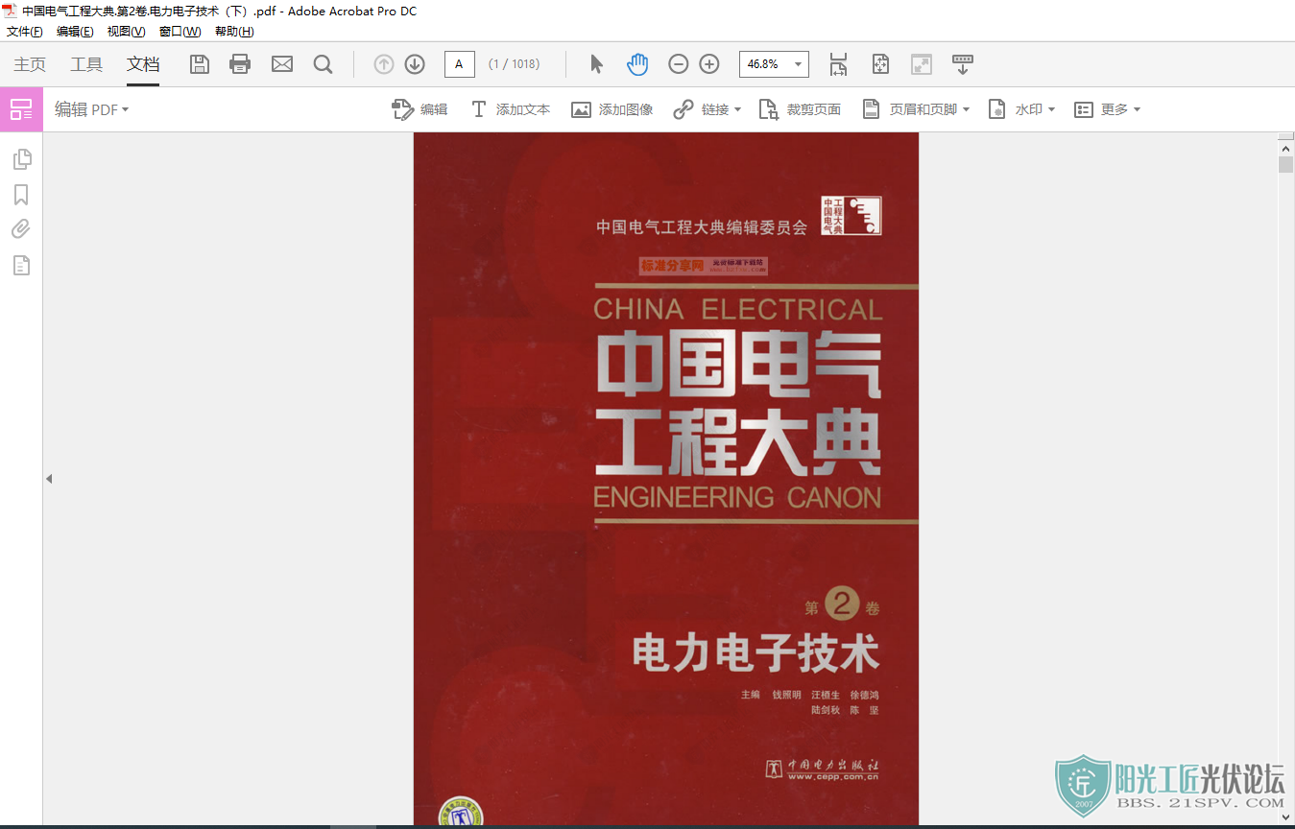Open the bookmarks panel icon

click(21, 195)
